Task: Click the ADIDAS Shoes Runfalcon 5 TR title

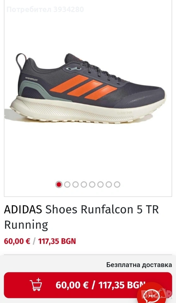Action: (x=82, y=217)
